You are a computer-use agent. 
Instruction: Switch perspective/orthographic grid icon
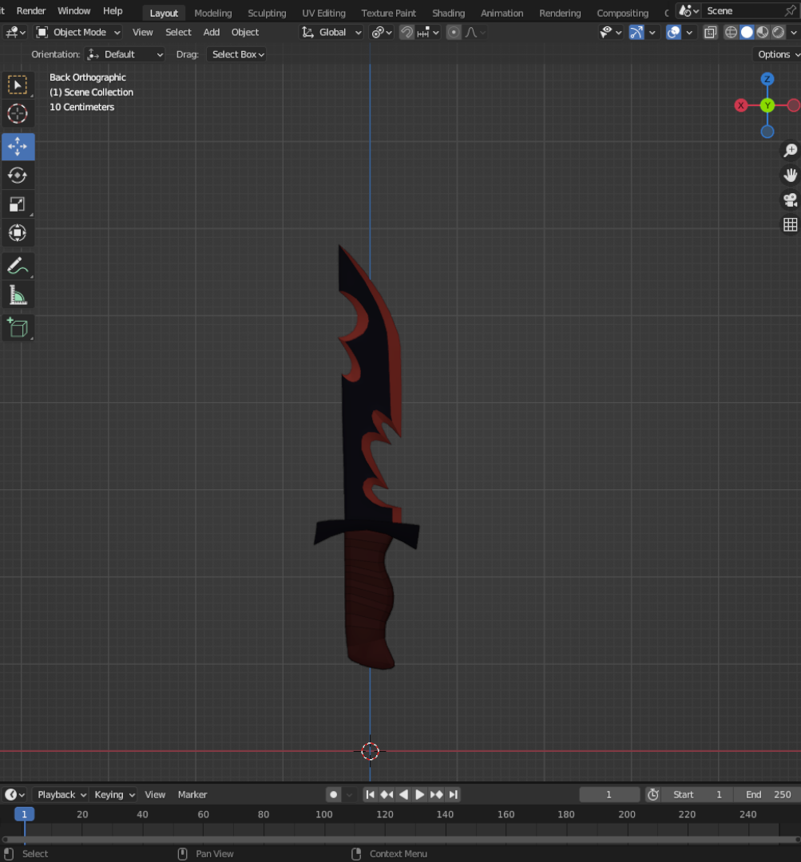(790, 224)
